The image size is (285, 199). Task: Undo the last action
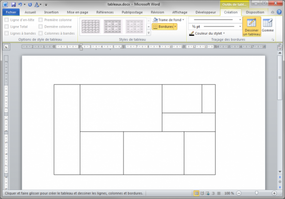coord(20,4)
